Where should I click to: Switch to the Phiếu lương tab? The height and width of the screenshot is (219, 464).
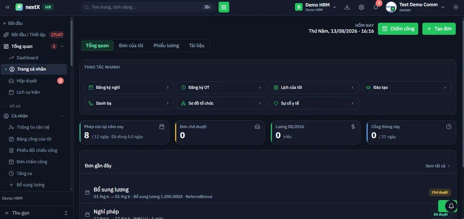click(x=166, y=45)
